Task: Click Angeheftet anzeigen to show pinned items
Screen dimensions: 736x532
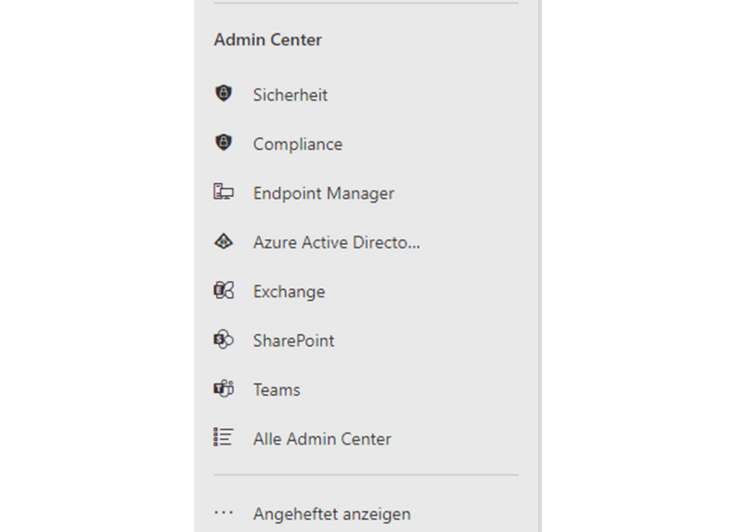Action: coord(332,514)
